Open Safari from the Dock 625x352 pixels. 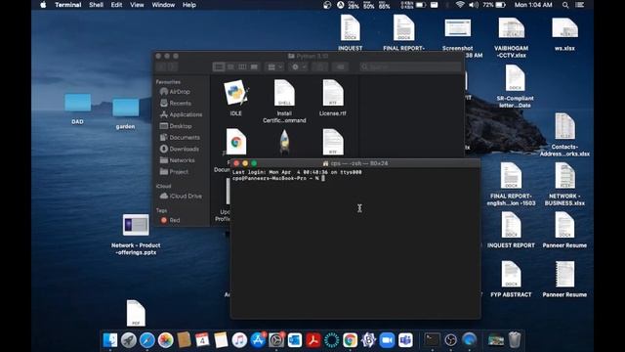point(147,340)
